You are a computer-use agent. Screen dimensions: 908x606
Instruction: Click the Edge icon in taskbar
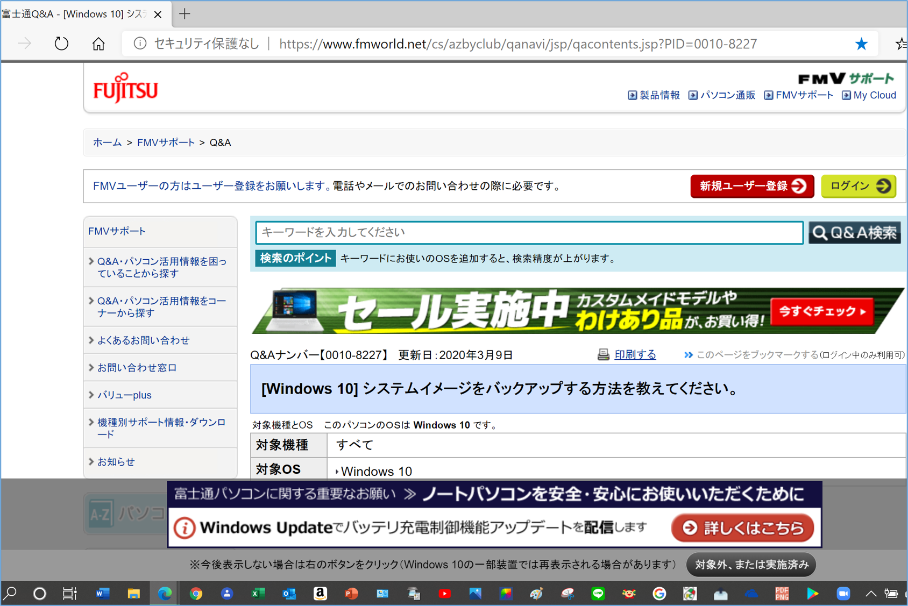[x=165, y=594]
